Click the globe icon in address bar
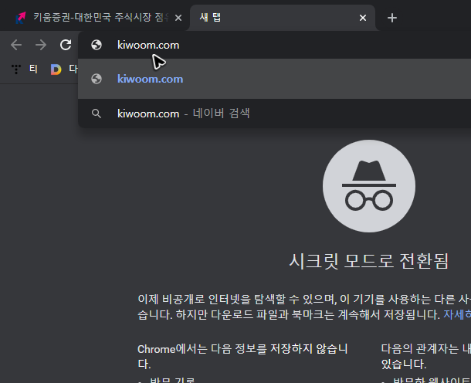Viewport: 471px width, 383px height. [x=97, y=45]
